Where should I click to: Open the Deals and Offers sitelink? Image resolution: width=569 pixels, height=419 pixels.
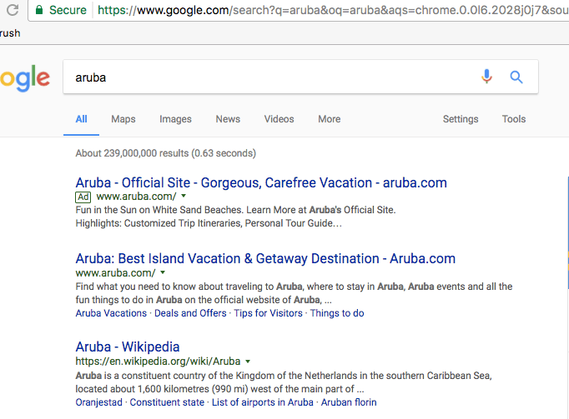190,313
